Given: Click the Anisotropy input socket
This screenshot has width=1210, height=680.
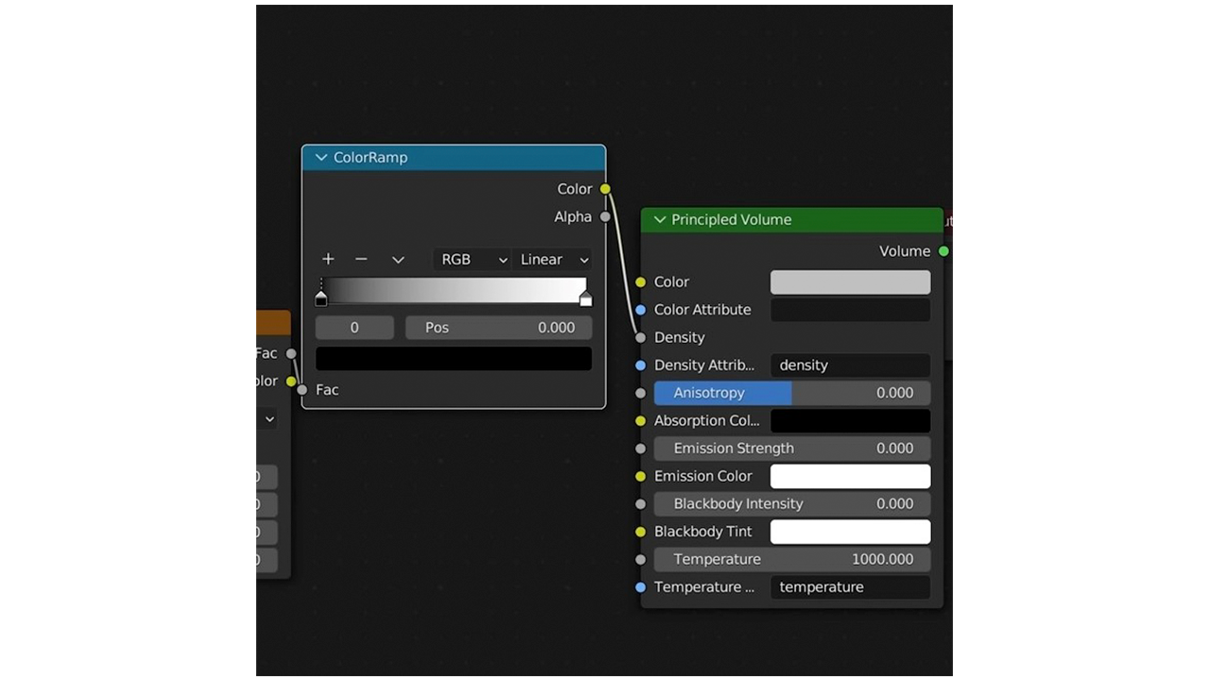Looking at the screenshot, I should (x=641, y=393).
